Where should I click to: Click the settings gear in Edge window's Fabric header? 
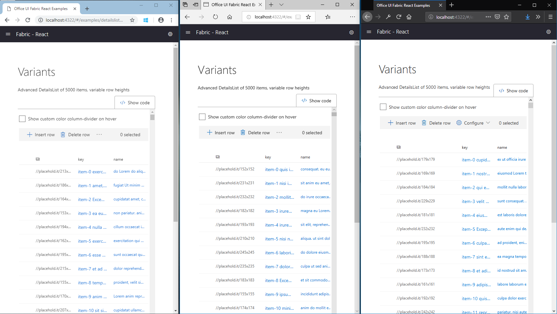pos(352,32)
